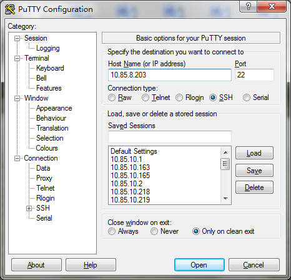The height and width of the screenshot is (280, 291).
Task: Open the Features settings category
Action: click(x=49, y=88)
